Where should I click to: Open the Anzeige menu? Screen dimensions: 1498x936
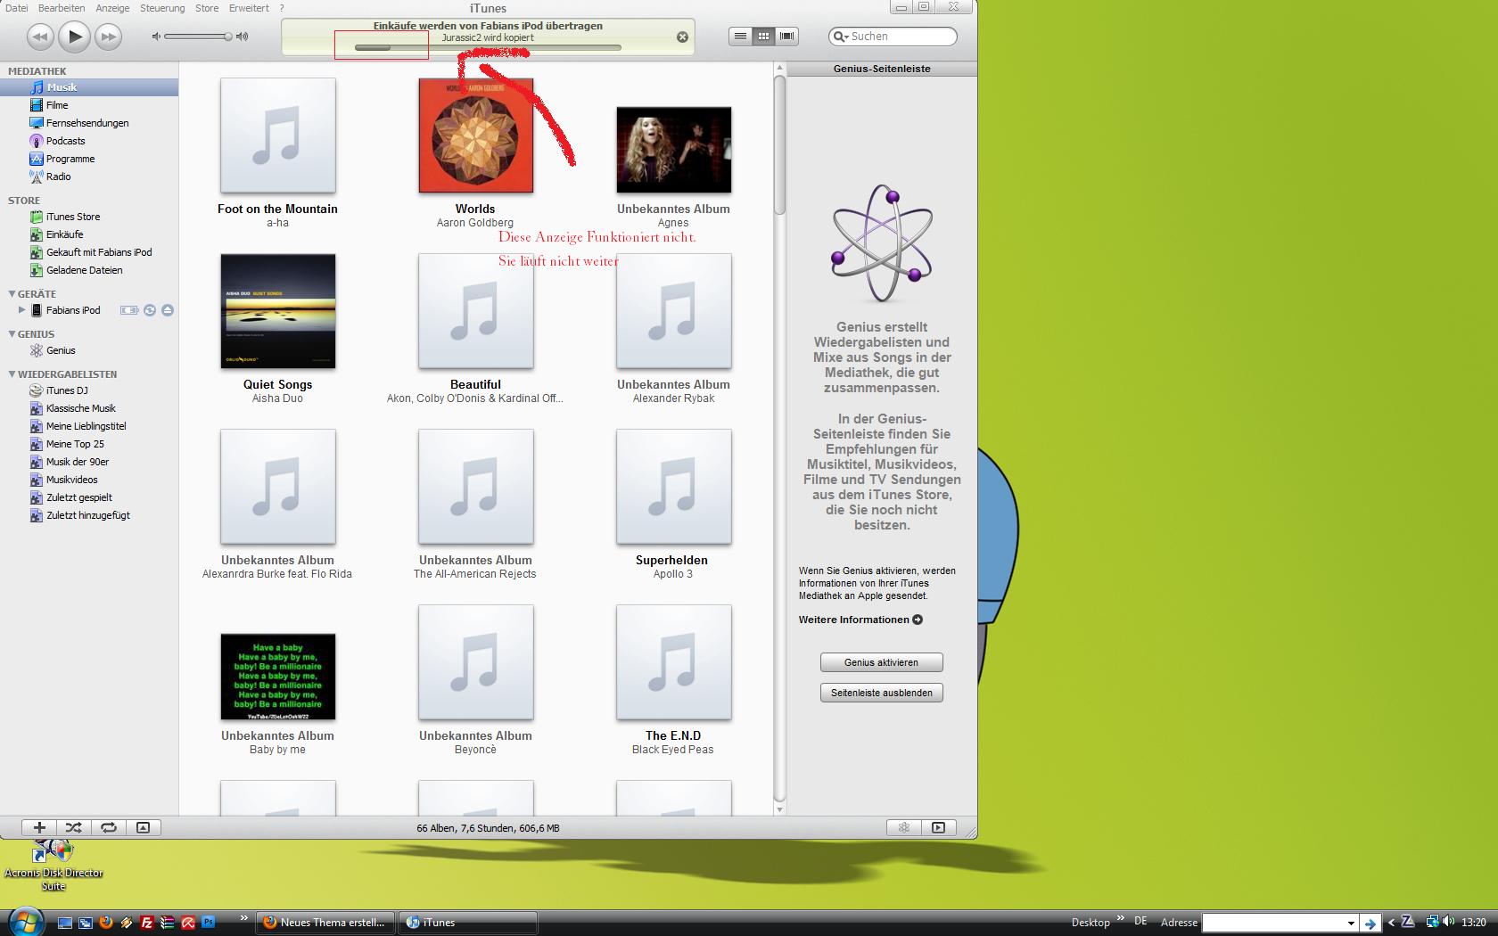point(112,8)
